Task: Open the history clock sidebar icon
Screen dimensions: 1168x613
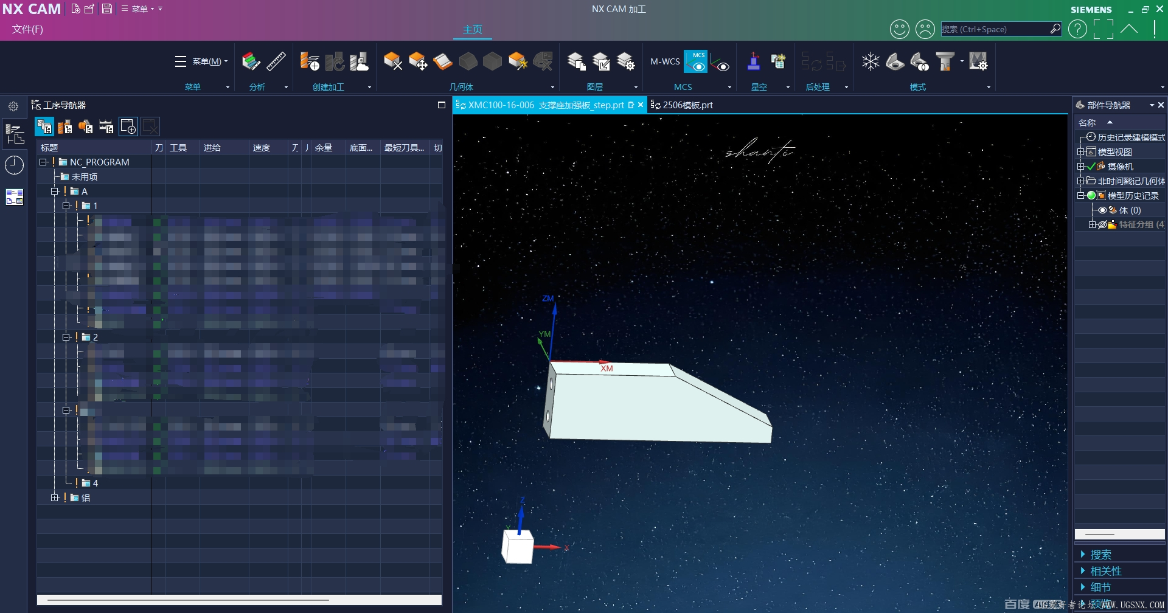Action: [x=14, y=165]
